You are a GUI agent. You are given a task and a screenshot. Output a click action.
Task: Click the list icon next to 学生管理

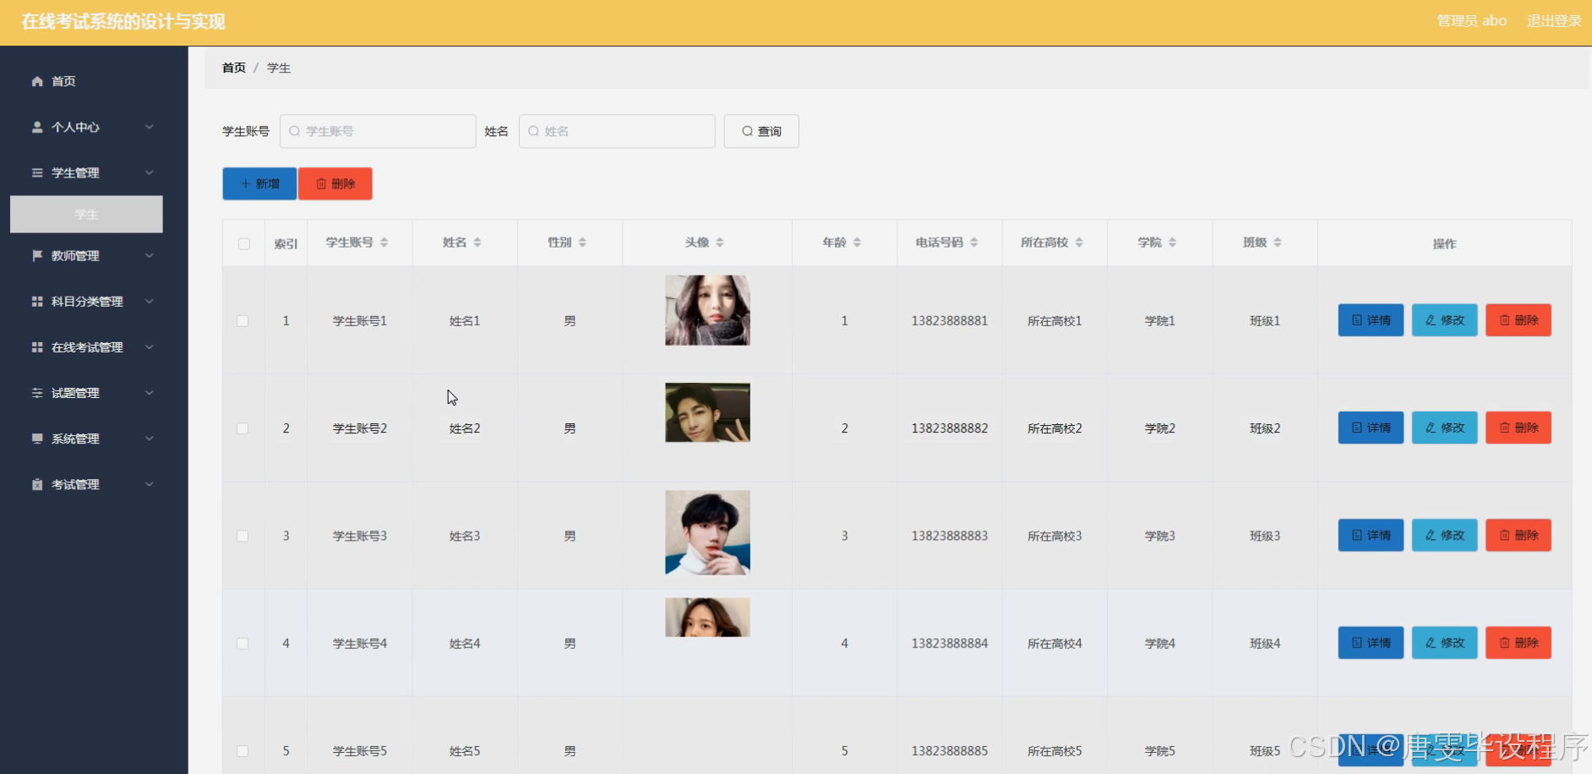37,172
